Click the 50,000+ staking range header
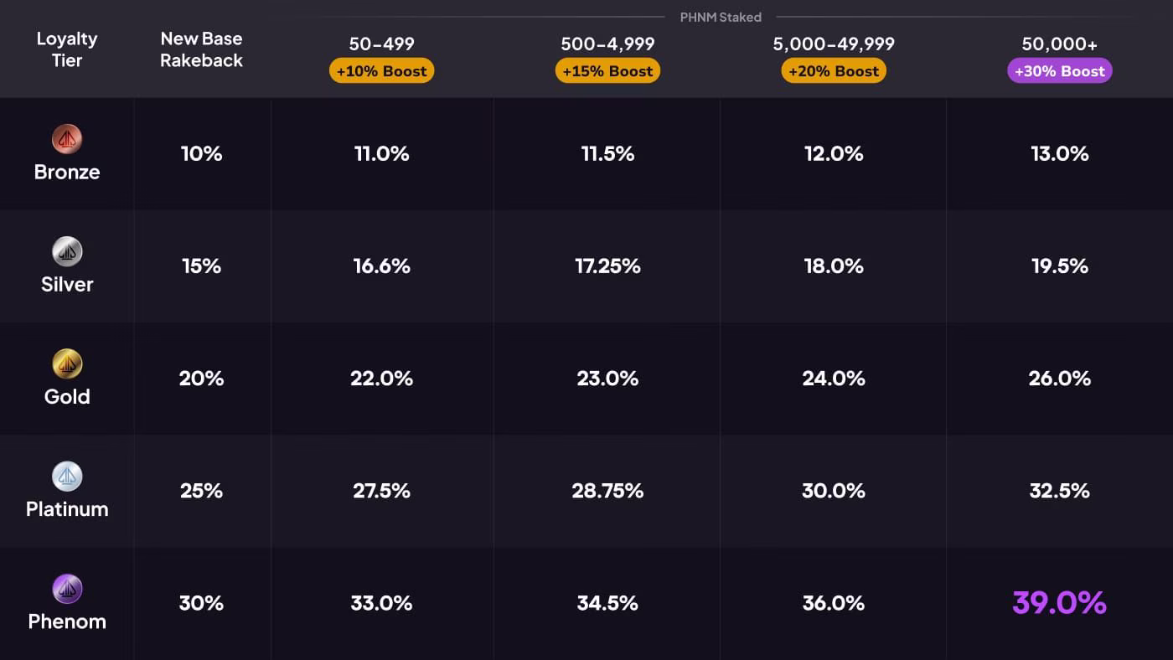Image resolution: width=1173 pixels, height=660 pixels. click(x=1060, y=44)
